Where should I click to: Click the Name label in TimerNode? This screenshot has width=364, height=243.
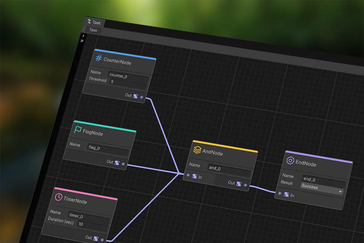point(56,212)
